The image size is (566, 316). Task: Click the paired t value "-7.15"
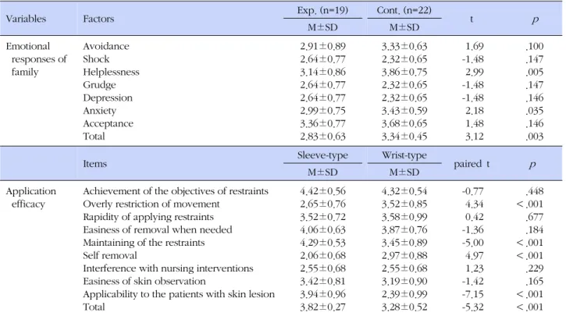(473, 294)
